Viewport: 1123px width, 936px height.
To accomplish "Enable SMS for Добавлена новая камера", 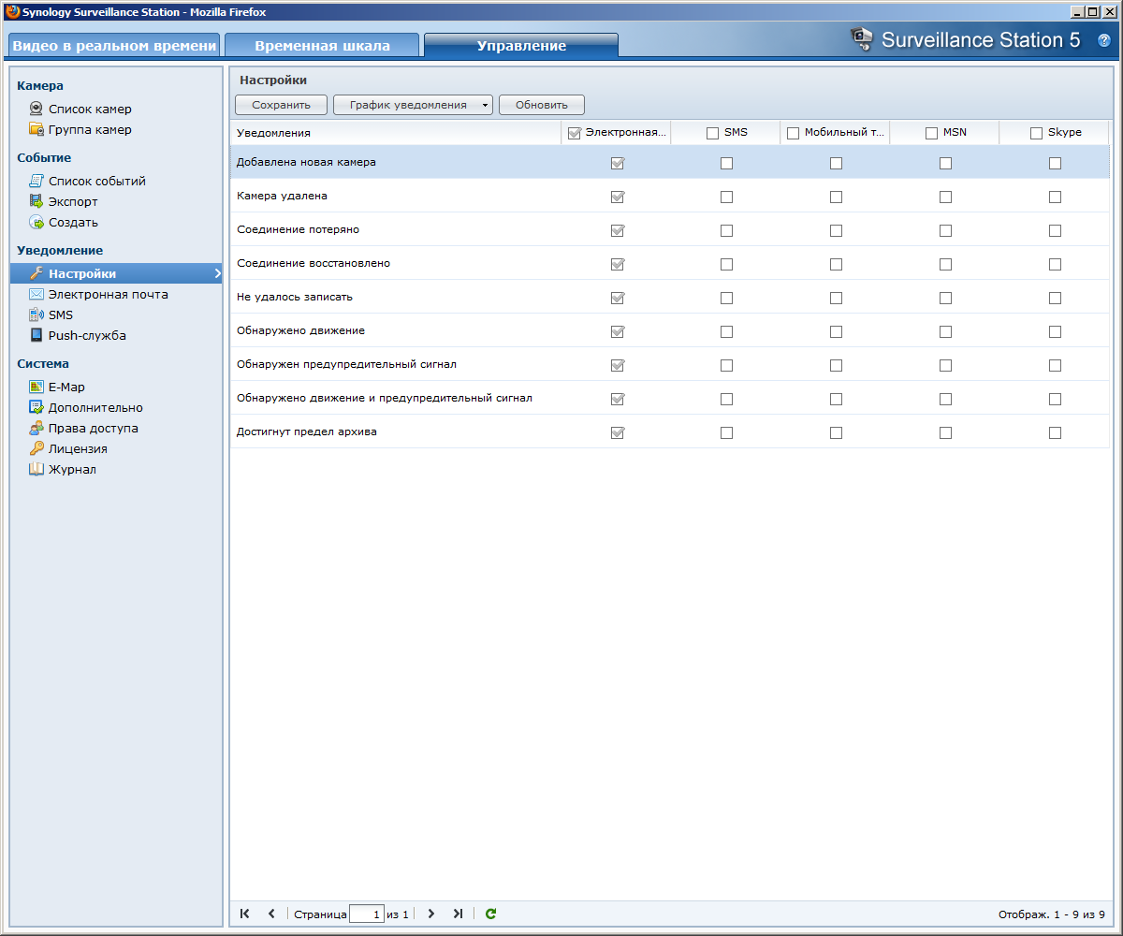I will [x=726, y=163].
